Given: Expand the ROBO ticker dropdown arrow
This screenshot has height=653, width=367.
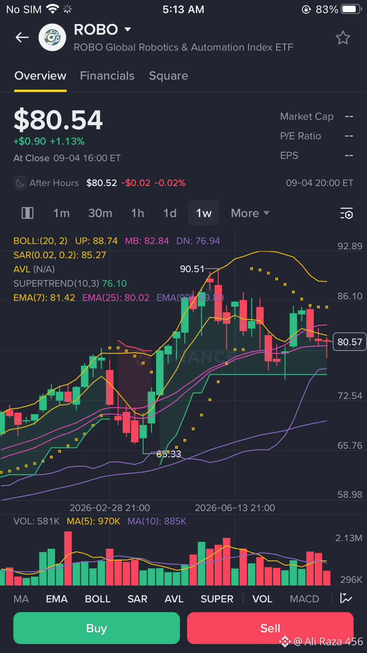Looking at the screenshot, I should coord(128,30).
